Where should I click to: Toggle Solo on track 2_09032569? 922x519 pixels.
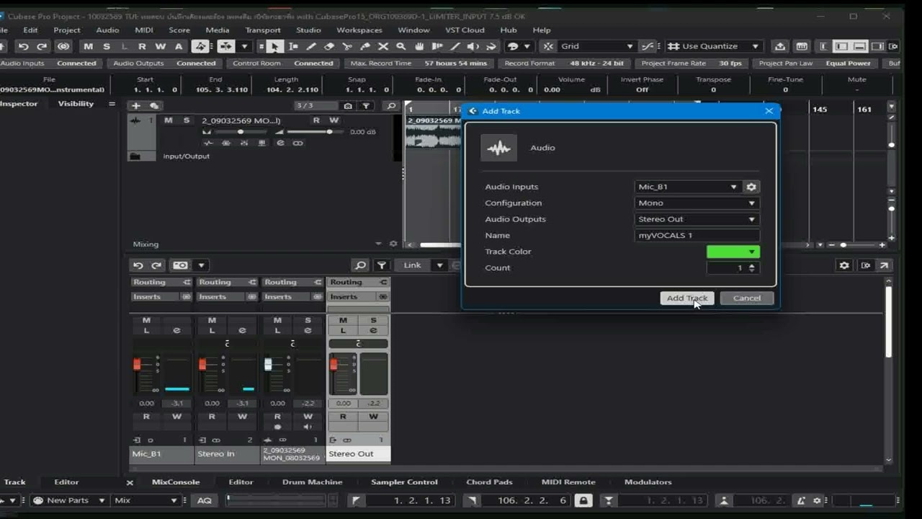pyautogui.click(x=186, y=120)
